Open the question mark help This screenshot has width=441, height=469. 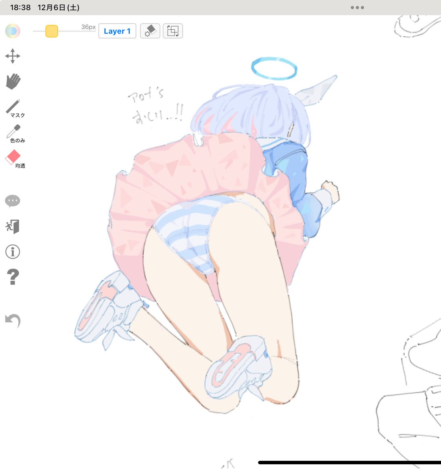coord(13,277)
